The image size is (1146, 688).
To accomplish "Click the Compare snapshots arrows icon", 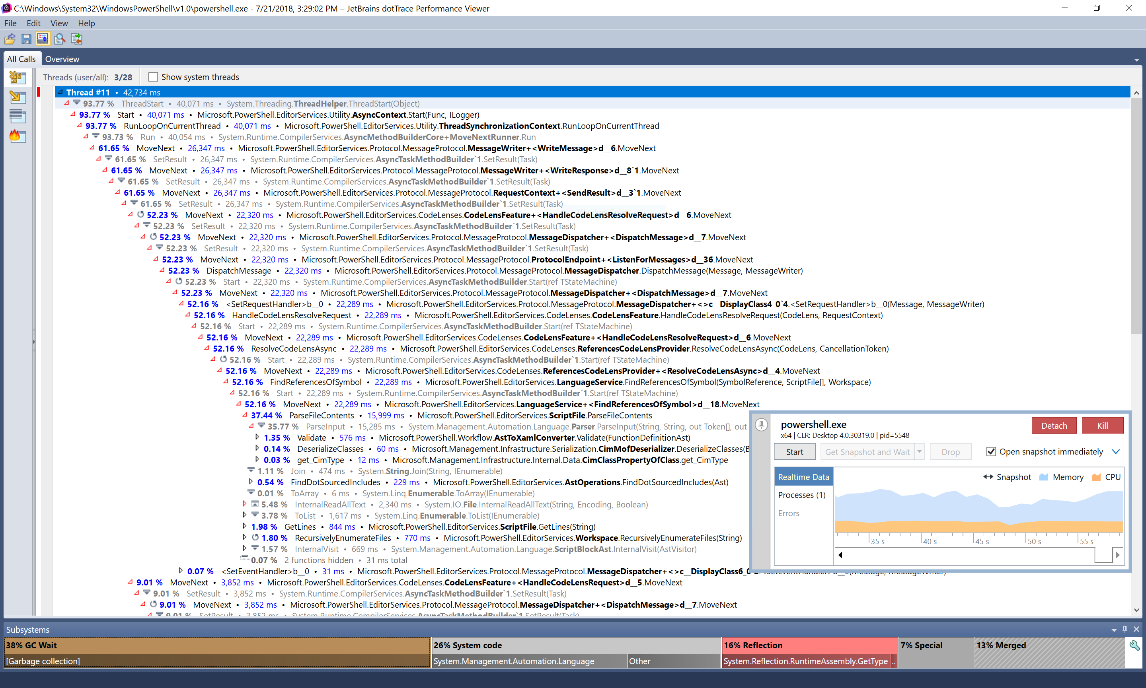I will click(76, 39).
